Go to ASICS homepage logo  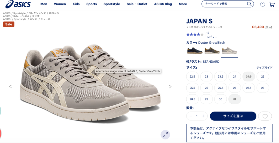click(18, 4)
